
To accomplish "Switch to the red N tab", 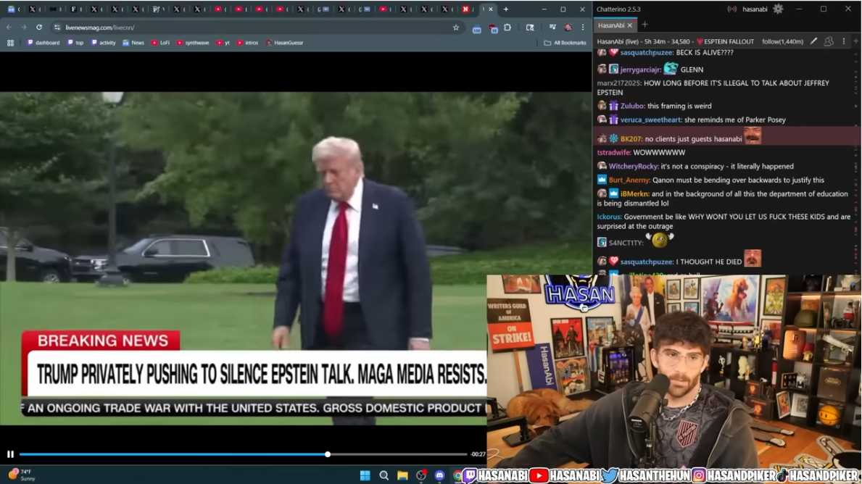I will pos(465,9).
